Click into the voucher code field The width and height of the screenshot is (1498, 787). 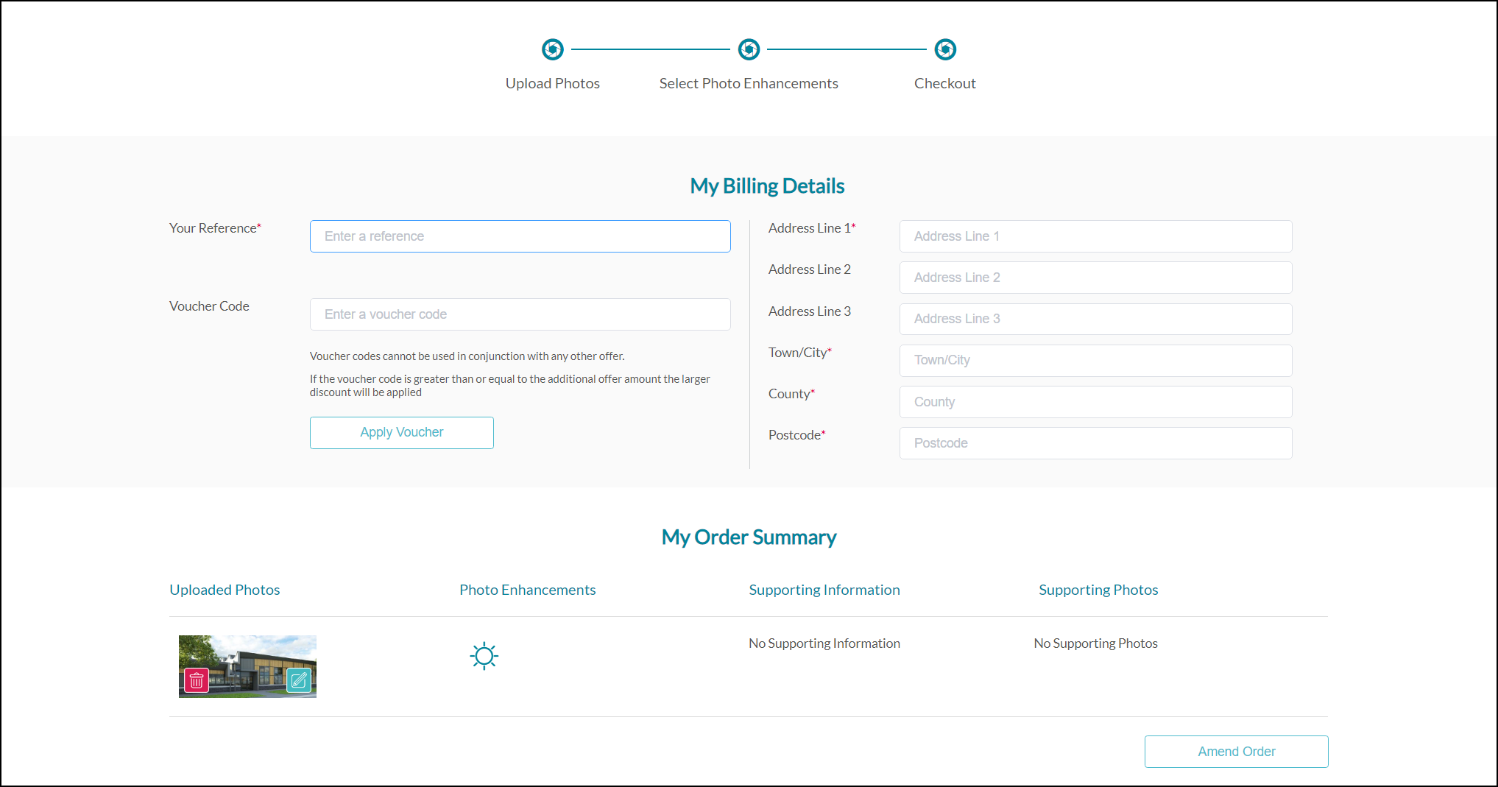(520, 314)
